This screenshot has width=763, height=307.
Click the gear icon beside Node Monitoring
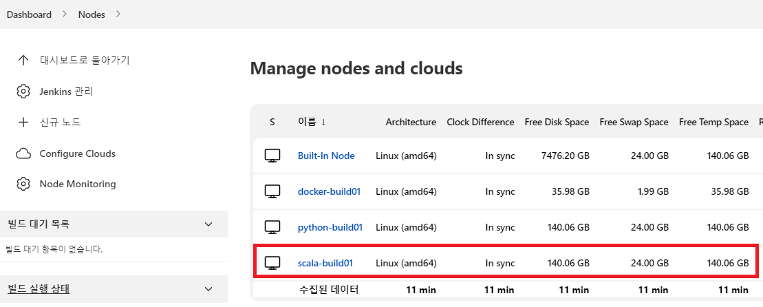click(x=23, y=184)
